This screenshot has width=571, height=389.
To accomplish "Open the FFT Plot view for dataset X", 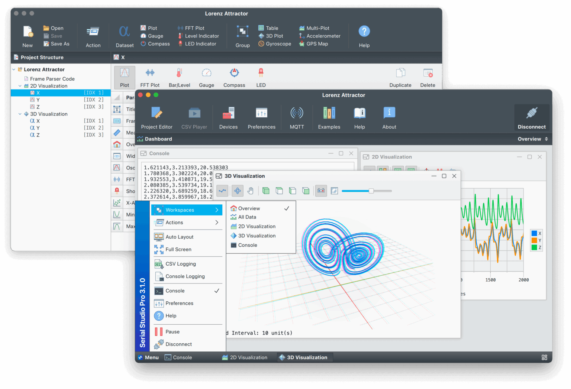I will (150, 76).
